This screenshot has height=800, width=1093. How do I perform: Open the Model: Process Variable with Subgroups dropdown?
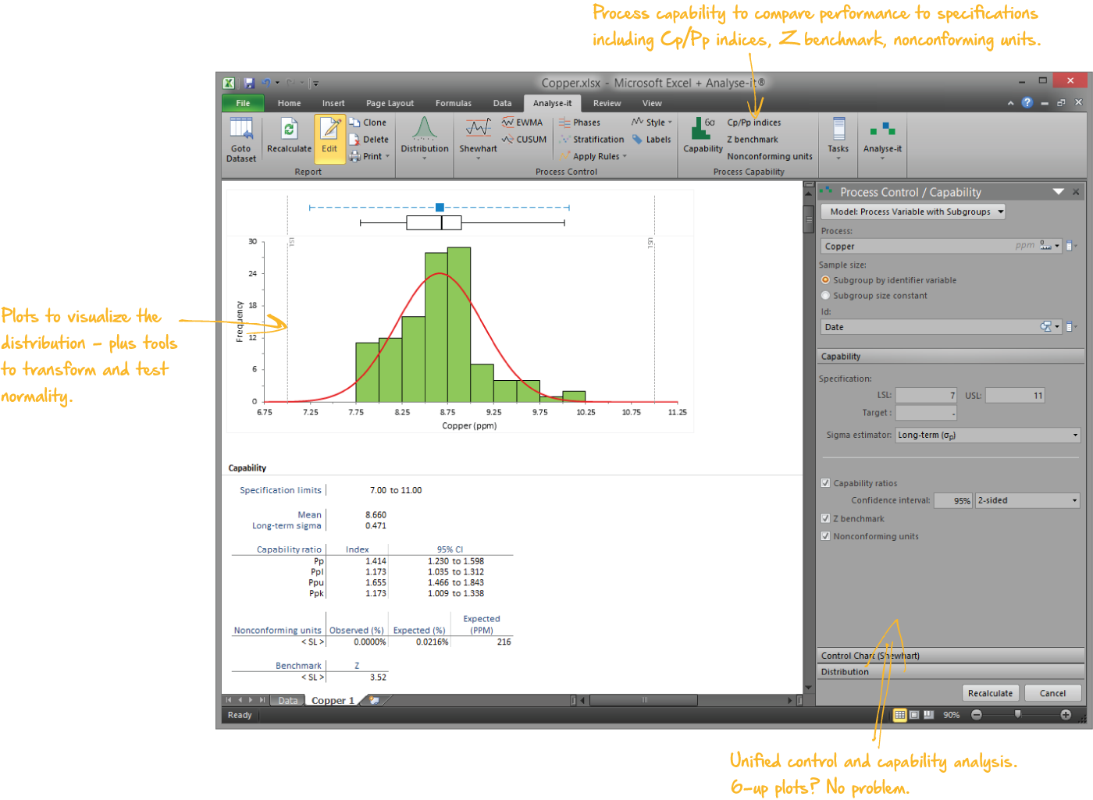[913, 212]
